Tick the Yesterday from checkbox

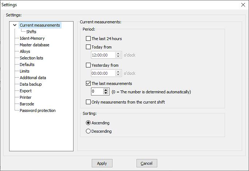point(88,65)
